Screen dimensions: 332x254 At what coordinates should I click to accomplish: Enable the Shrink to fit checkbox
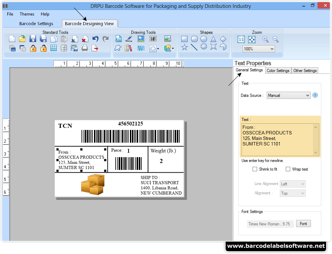coord(255,169)
